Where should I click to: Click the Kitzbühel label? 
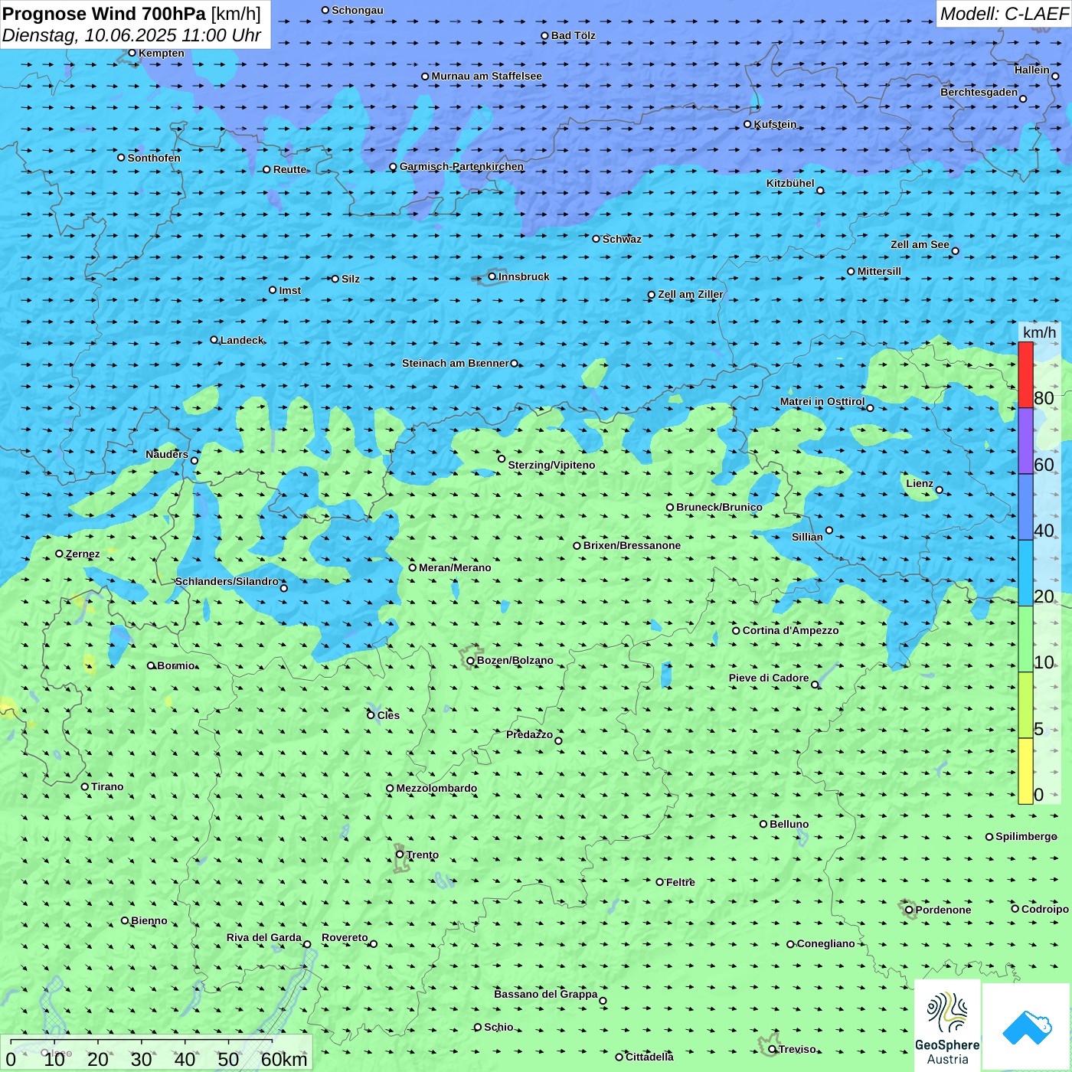pyautogui.click(x=790, y=183)
